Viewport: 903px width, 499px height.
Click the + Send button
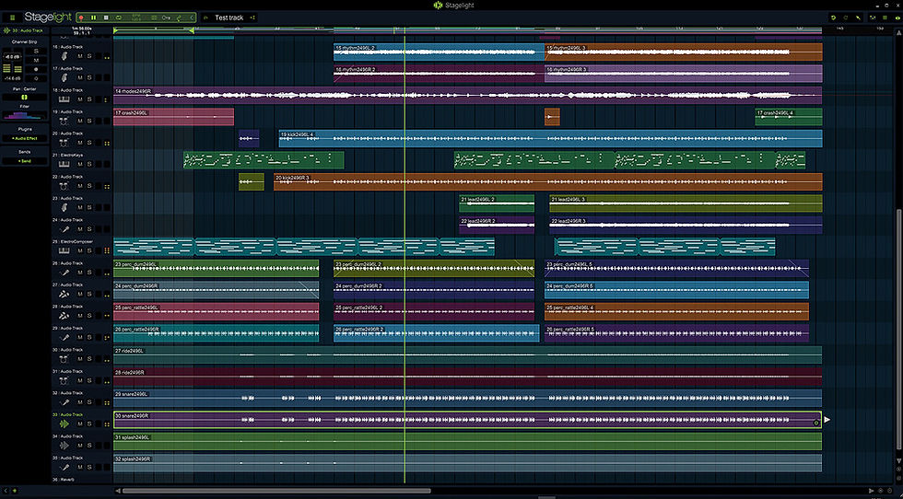pyautogui.click(x=25, y=160)
